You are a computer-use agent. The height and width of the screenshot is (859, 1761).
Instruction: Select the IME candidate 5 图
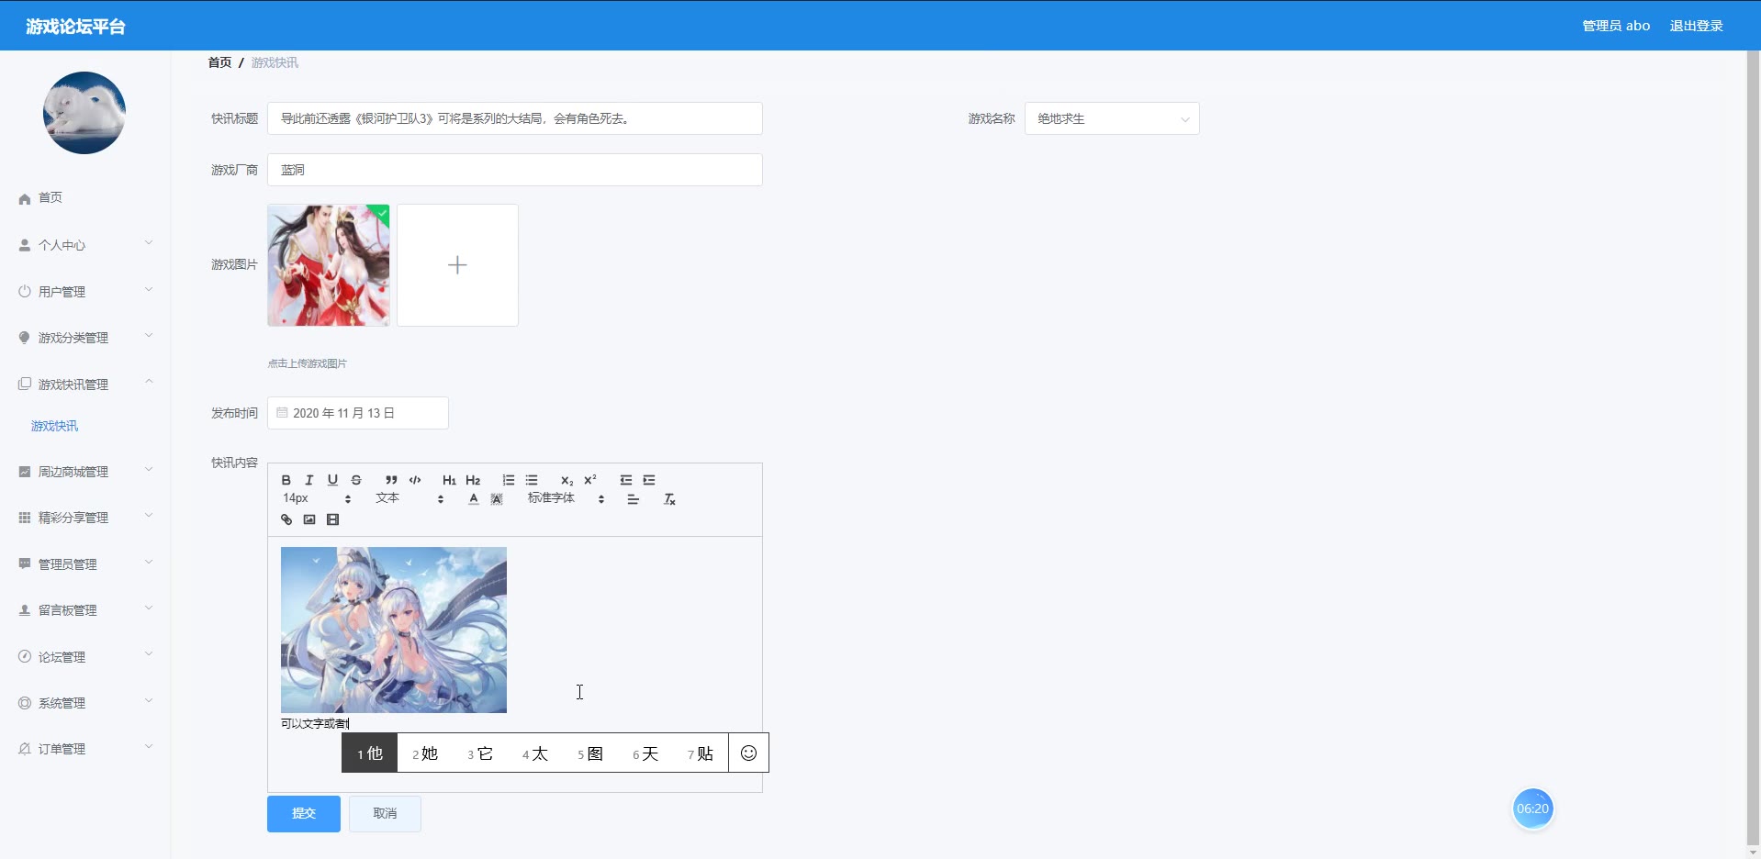click(x=590, y=753)
